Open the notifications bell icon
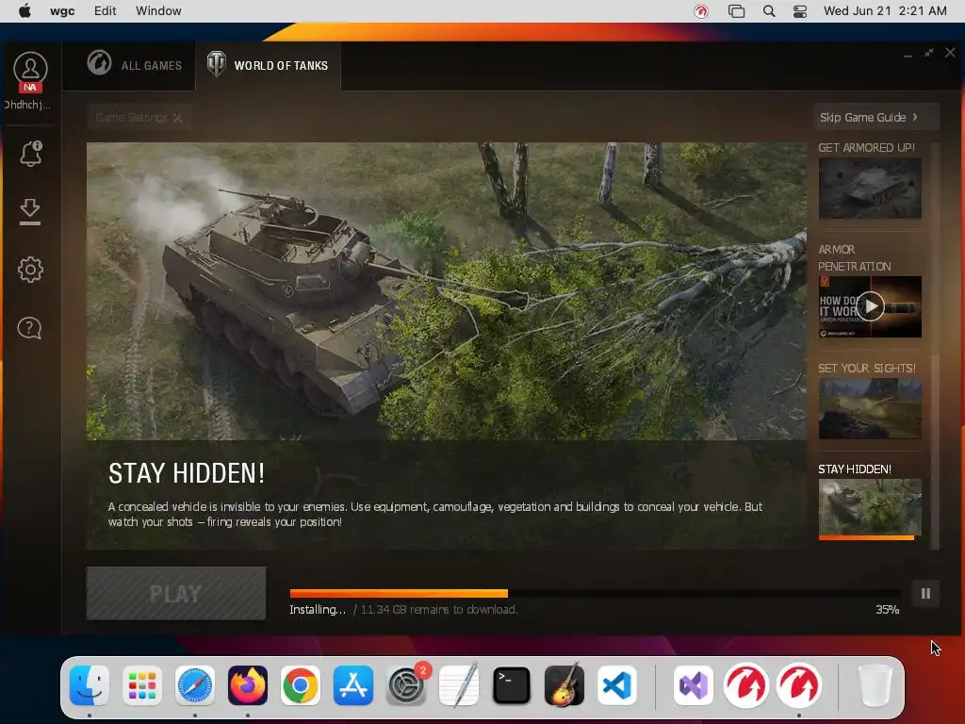 [31, 154]
